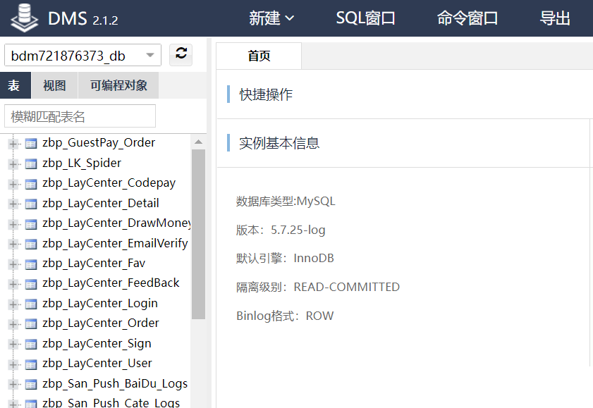
Task: Click the 默认引擎 InnoDB text
Action: pos(285,259)
